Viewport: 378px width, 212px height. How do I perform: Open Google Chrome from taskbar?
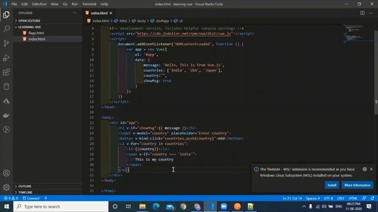183,207
